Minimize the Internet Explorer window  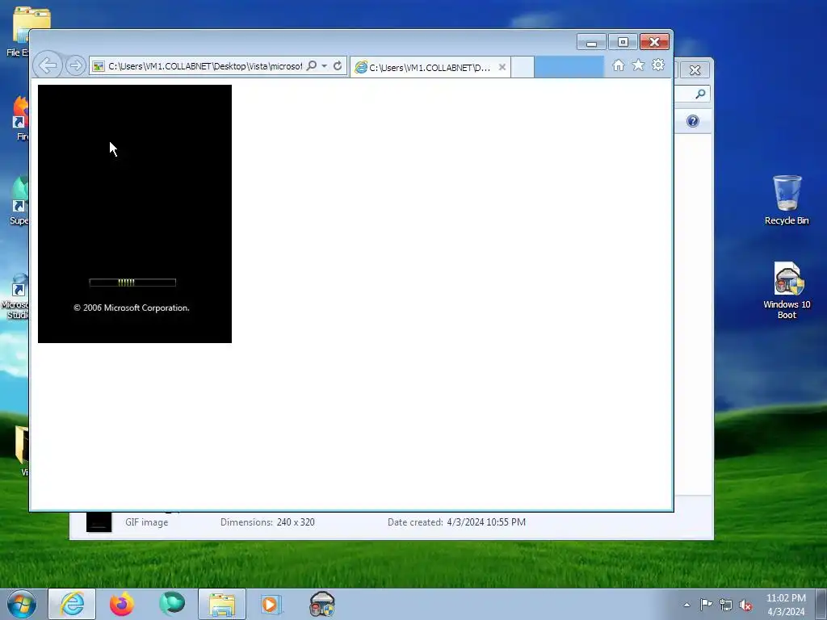(x=591, y=42)
